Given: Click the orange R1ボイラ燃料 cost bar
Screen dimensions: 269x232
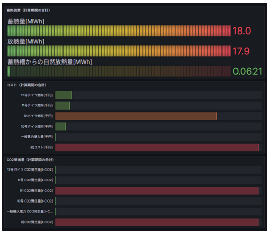Looking at the screenshot, I should [x=136, y=116].
